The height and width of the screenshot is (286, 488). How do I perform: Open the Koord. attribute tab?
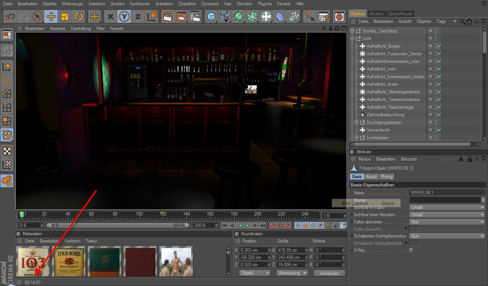[x=372, y=177]
